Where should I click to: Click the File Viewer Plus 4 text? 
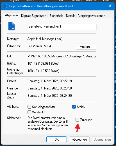tap(39, 46)
